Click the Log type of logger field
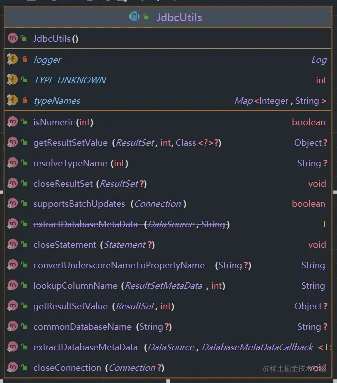The image size is (337, 383). [x=319, y=60]
